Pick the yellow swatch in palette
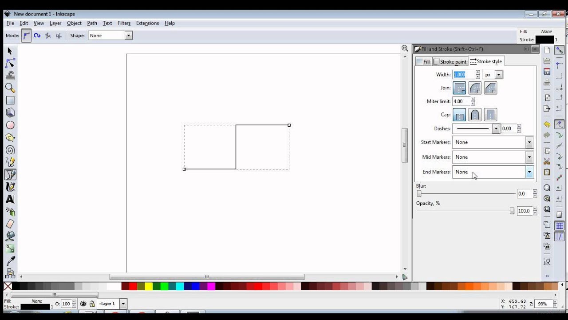568x320 pixels. coord(149,287)
